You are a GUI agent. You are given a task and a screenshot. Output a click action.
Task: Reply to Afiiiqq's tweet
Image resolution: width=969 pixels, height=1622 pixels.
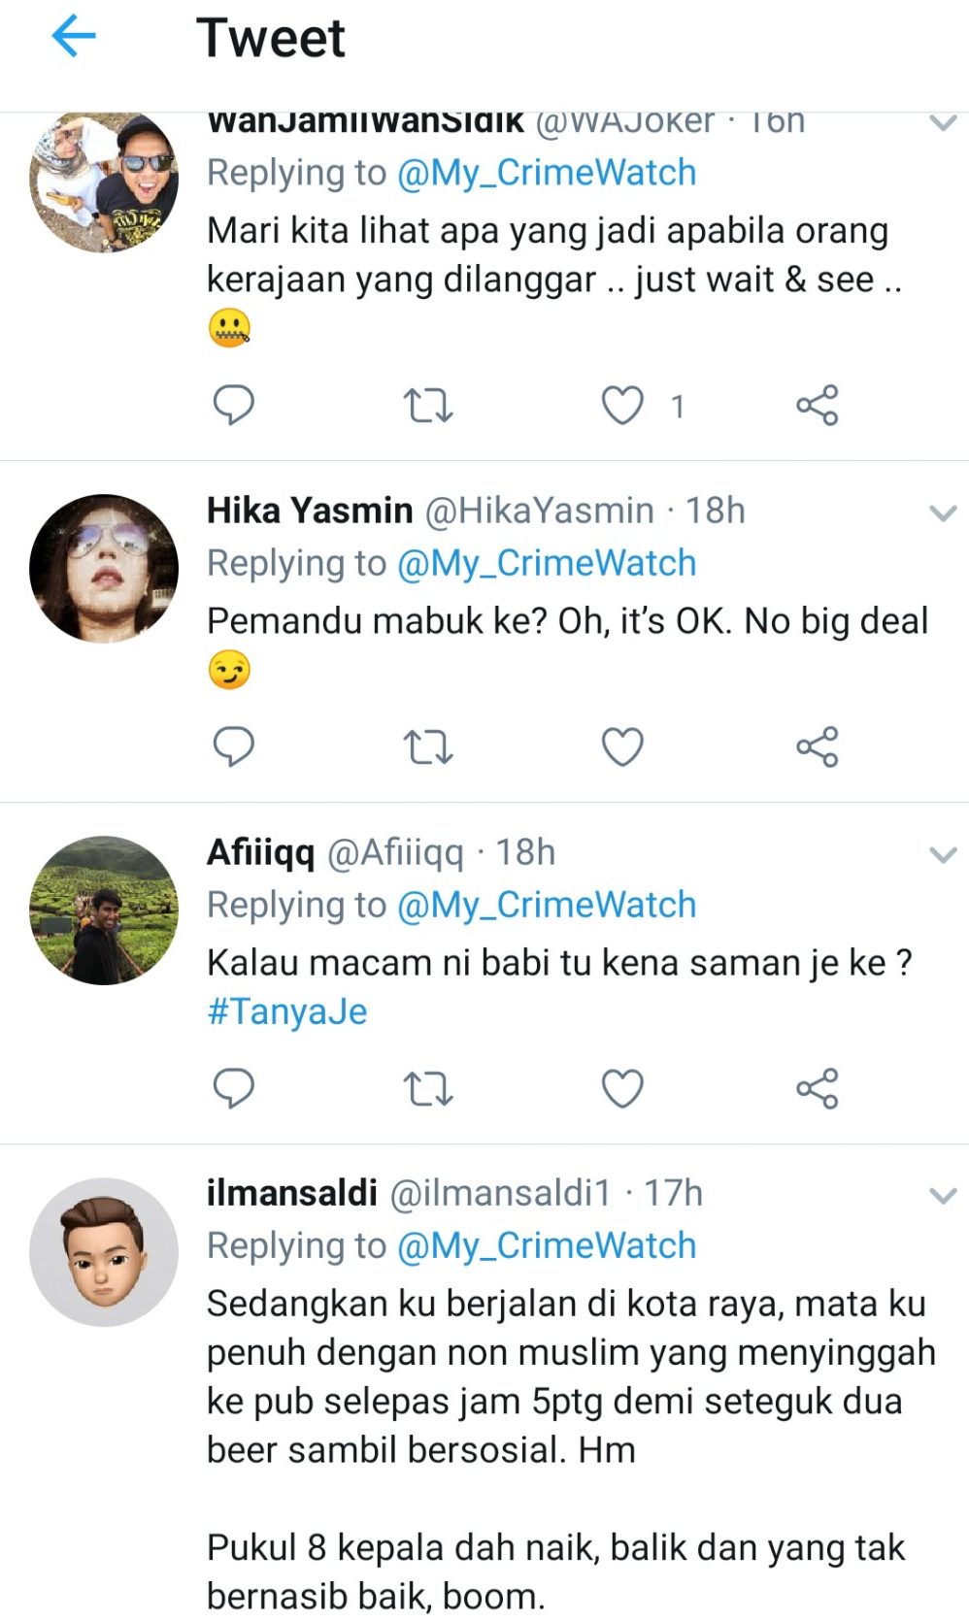tap(233, 1088)
